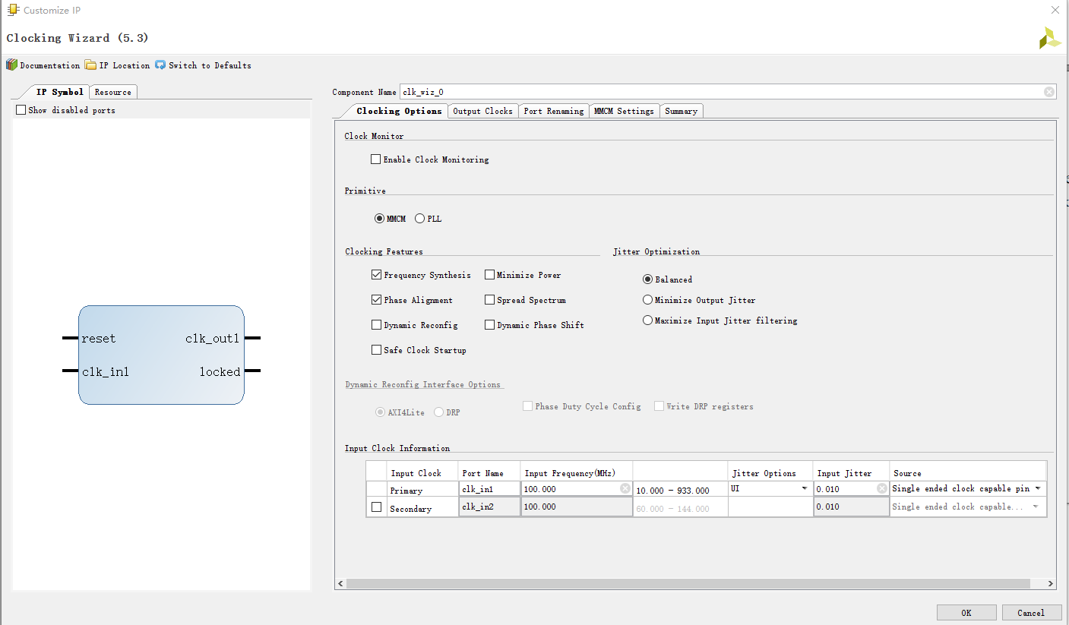Screen dimensions: 1069x625
Task: Enable Dynamic Phase Shift
Action: [x=489, y=325]
